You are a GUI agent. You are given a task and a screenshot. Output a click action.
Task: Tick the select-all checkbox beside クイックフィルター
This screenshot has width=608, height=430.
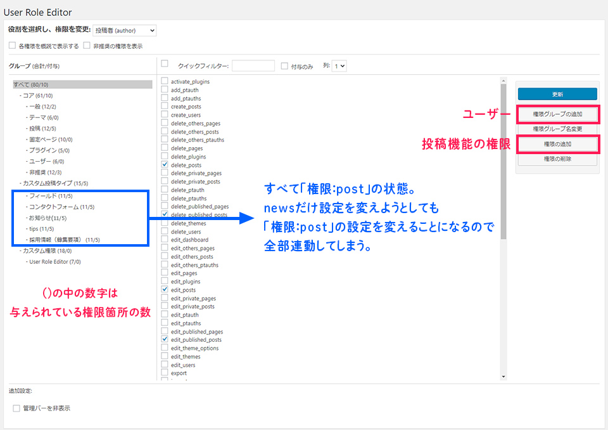pos(165,64)
